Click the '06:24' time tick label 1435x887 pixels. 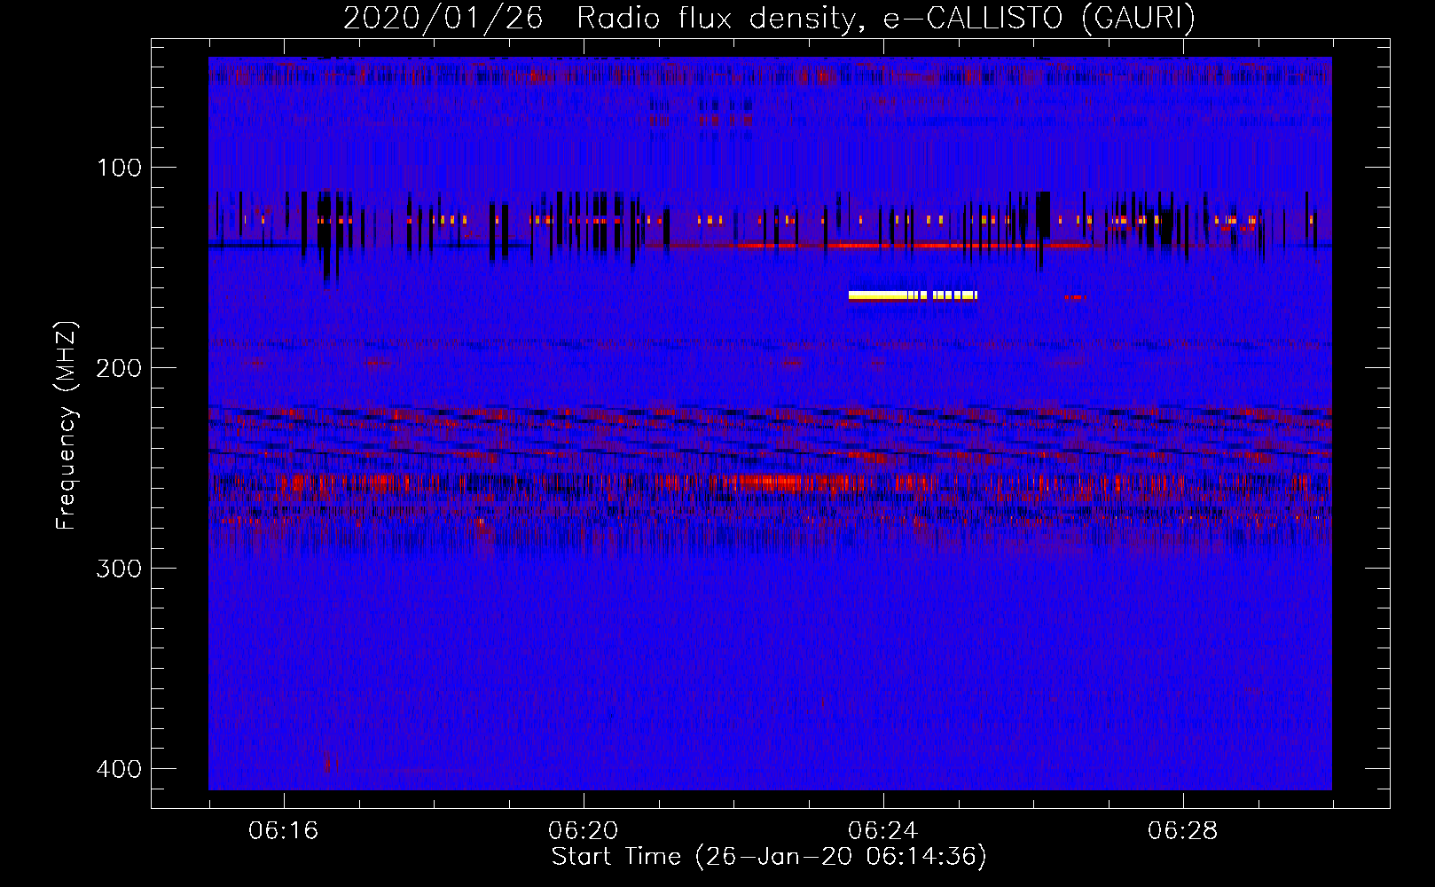pos(883,831)
